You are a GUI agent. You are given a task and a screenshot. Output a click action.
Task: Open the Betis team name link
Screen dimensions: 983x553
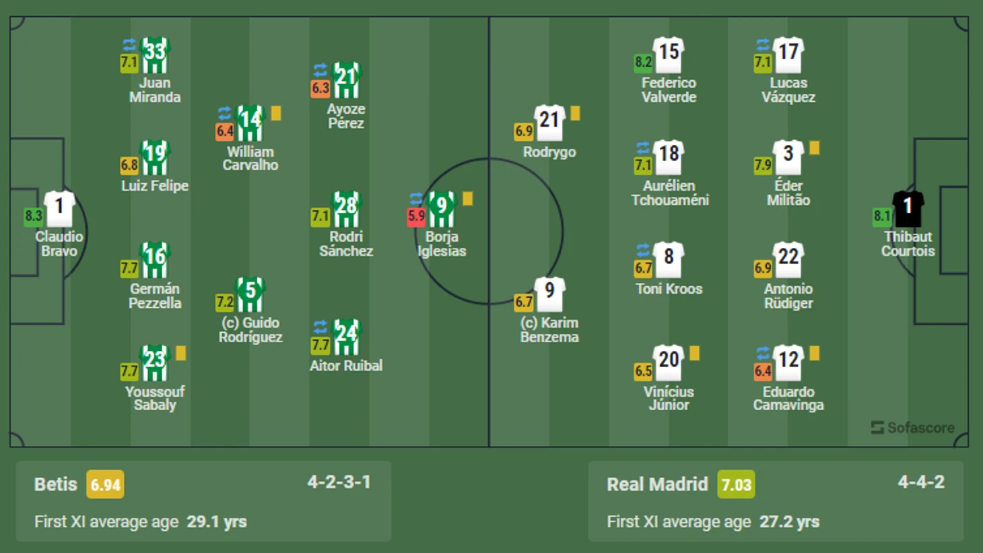click(x=56, y=484)
